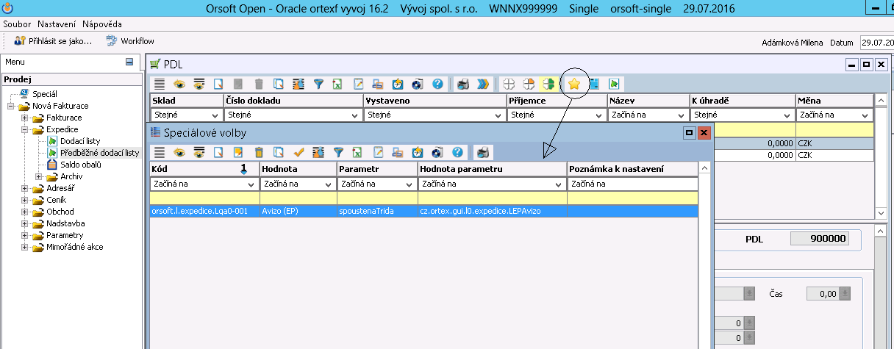Open the Nastavení menu
The width and height of the screenshot is (894, 349).
57,24
